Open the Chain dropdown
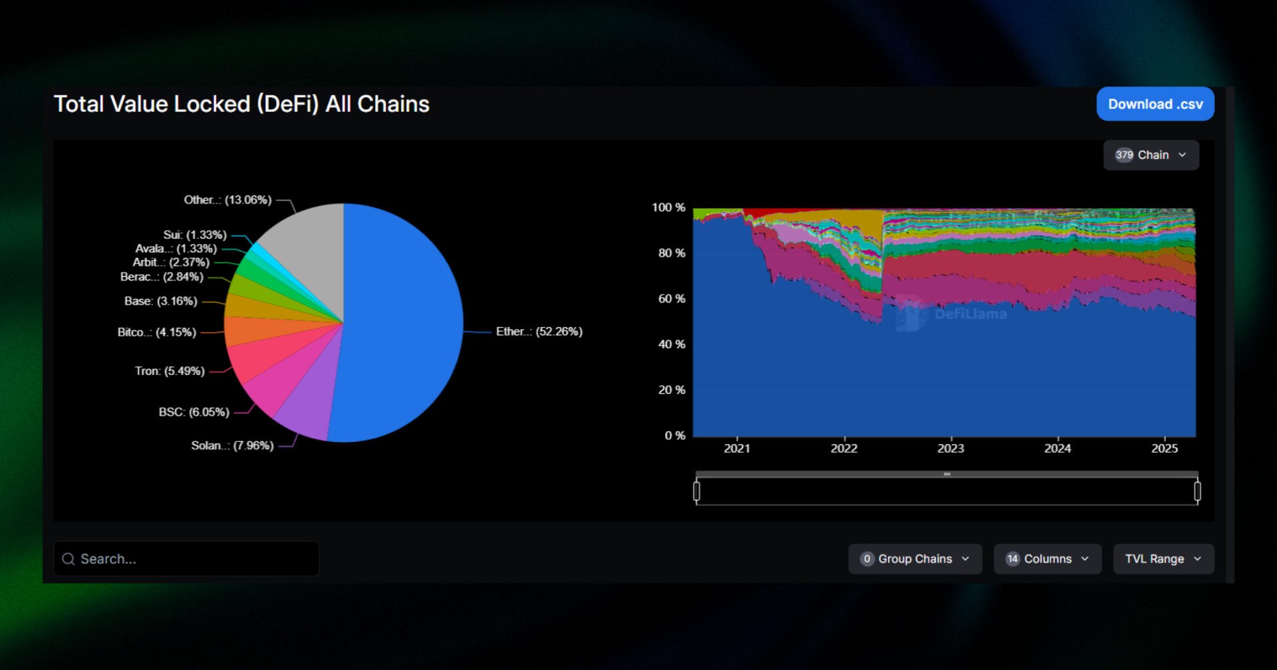The width and height of the screenshot is (1277, 670). pos(1151,155)
